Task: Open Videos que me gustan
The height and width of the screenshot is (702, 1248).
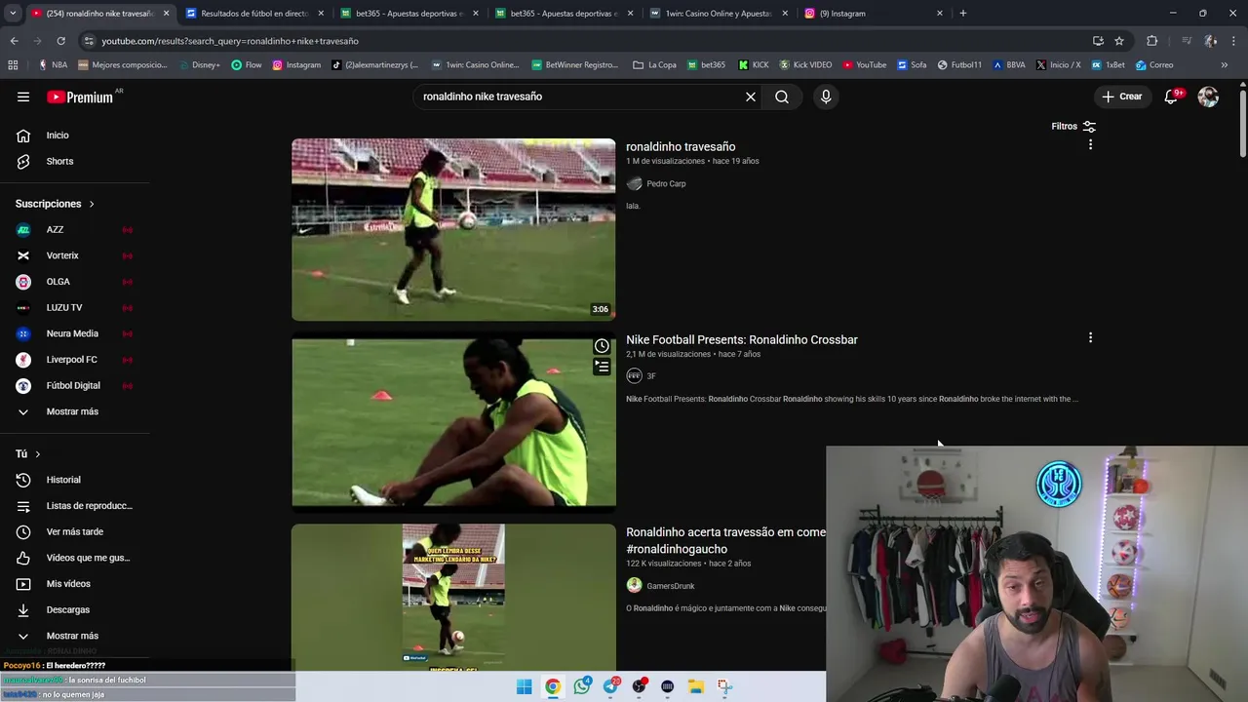Action: click(x=74, y=558)
